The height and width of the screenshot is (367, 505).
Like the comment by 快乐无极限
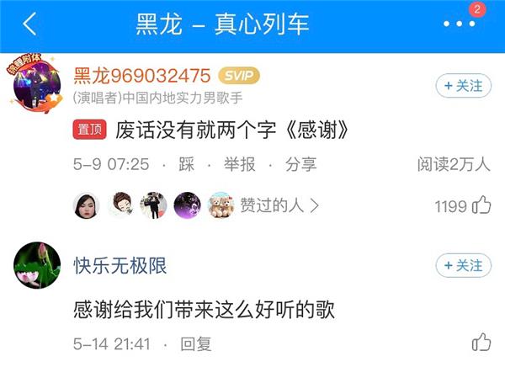(x=481, y=343)
